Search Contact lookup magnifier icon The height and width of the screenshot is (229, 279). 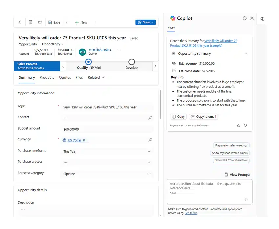[x=150, y=118]
